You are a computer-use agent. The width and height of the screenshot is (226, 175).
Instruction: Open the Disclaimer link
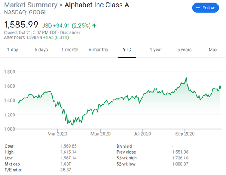tap(70, 32)
